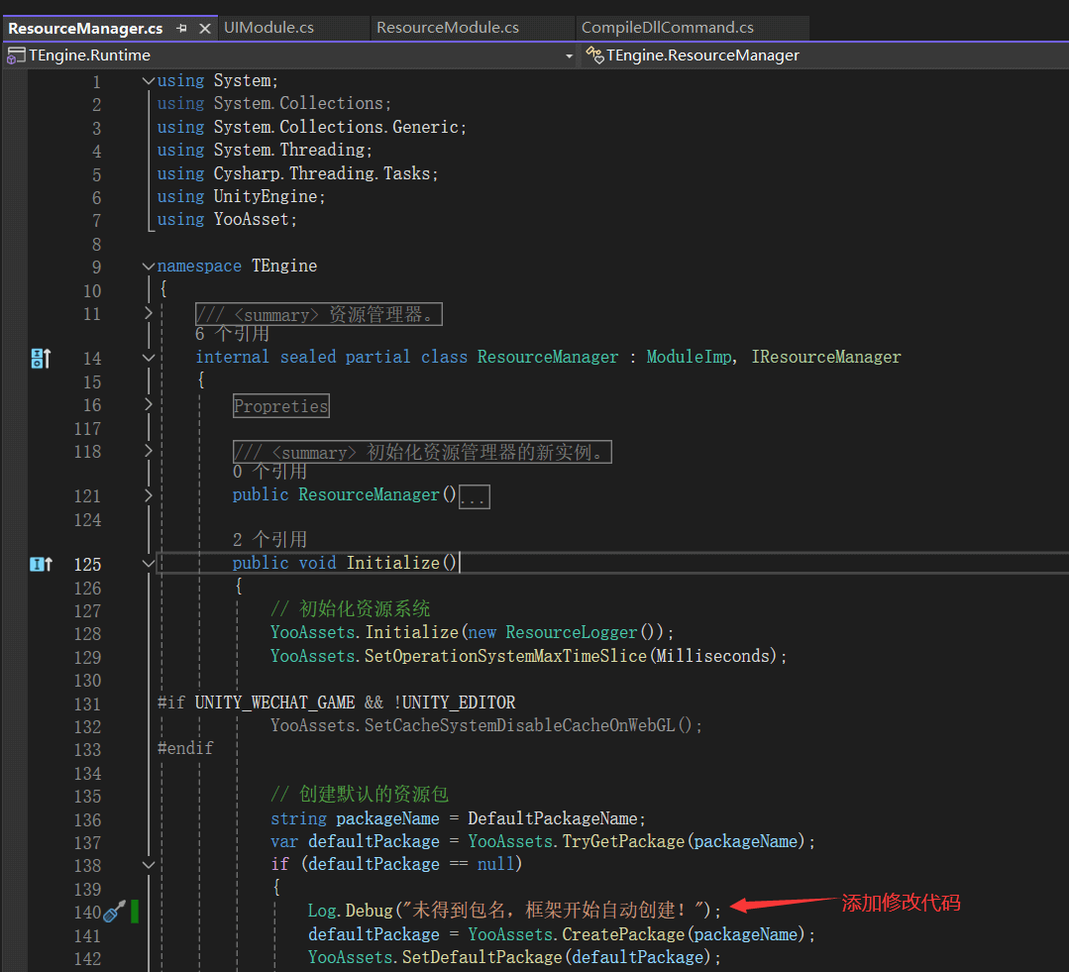Click the inheritance margin icon on line 14
Screen dimensions: 1069x972
tap(40, 358)
